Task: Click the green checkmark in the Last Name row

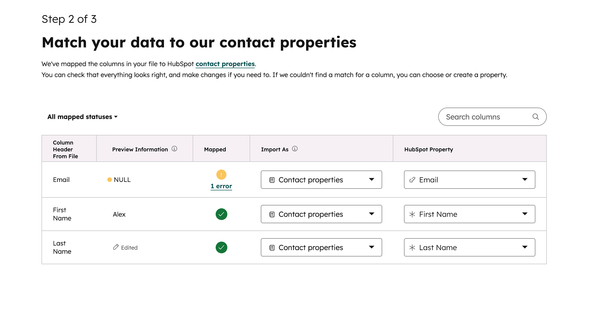Action: [221, 247]
